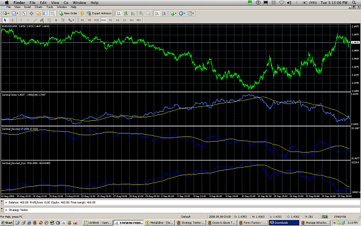Open MetaTrader's Insert menu
The width and height of the screenshot is (361, 226).
point(27,7)
